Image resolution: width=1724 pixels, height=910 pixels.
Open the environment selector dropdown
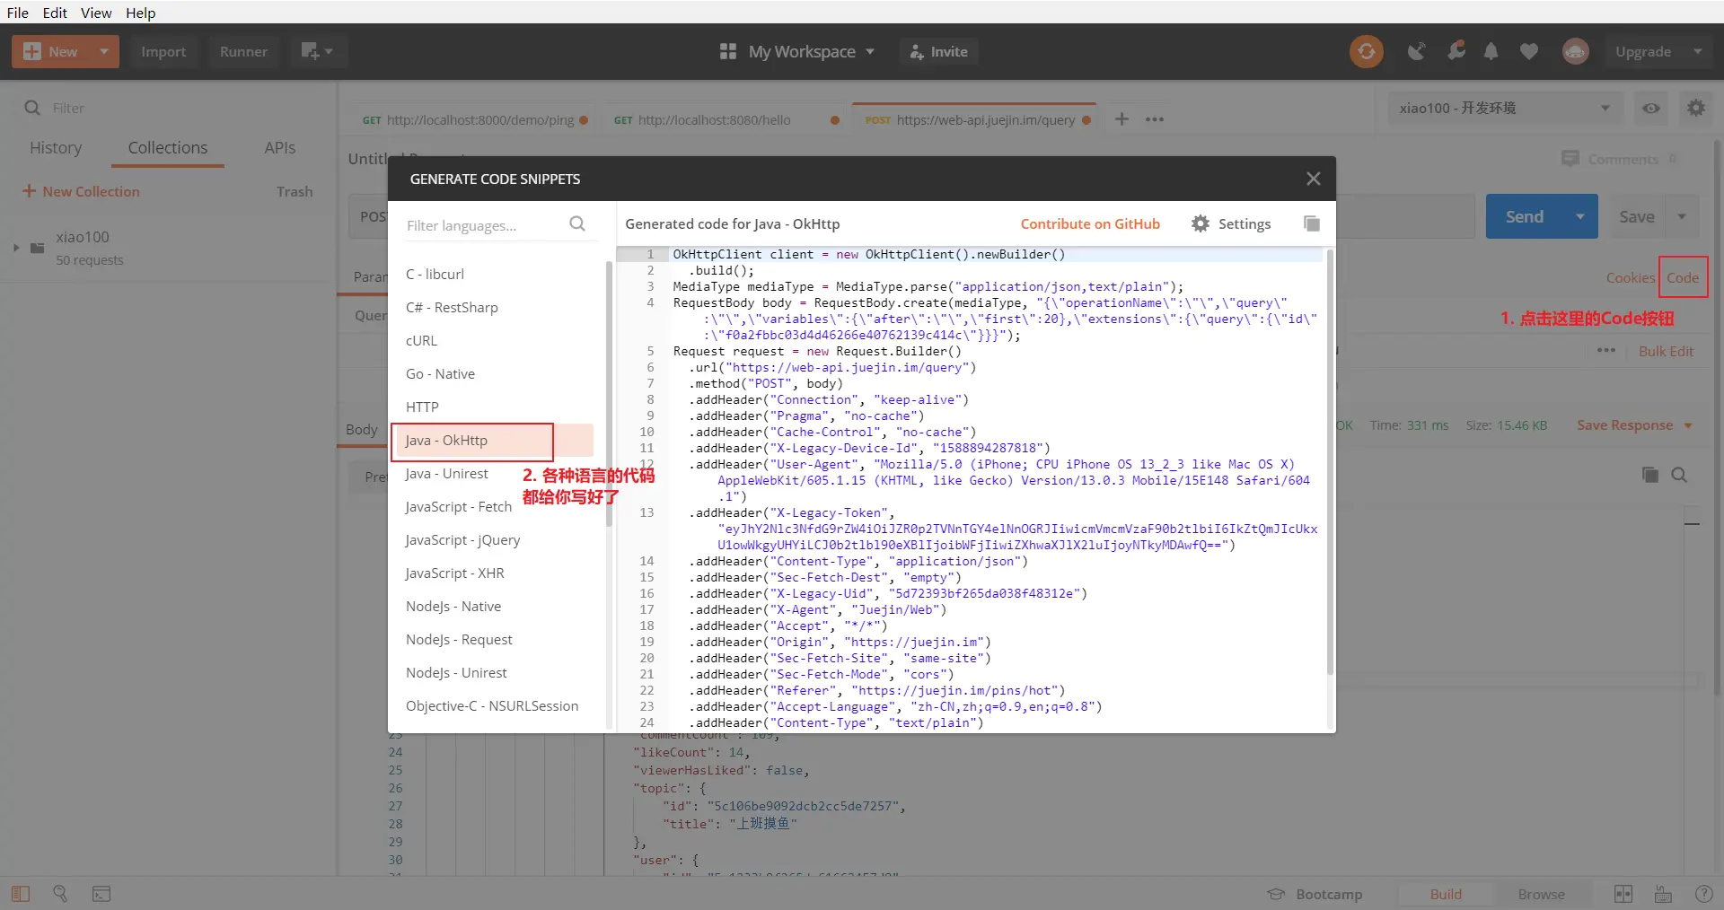(x=1504, y=108)
